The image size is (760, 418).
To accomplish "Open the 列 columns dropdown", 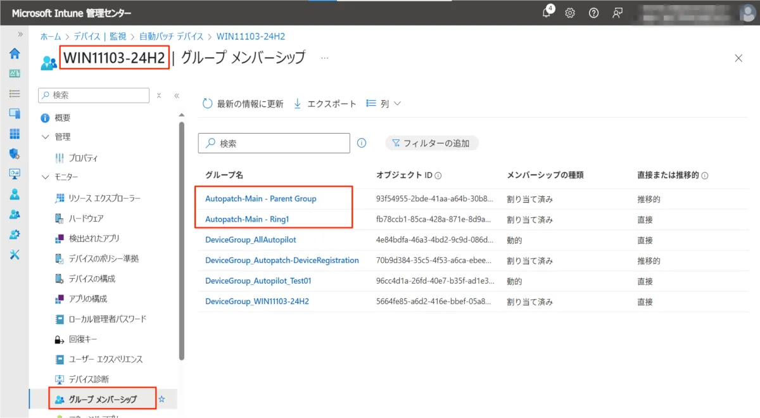I will (x=384, y=104).
